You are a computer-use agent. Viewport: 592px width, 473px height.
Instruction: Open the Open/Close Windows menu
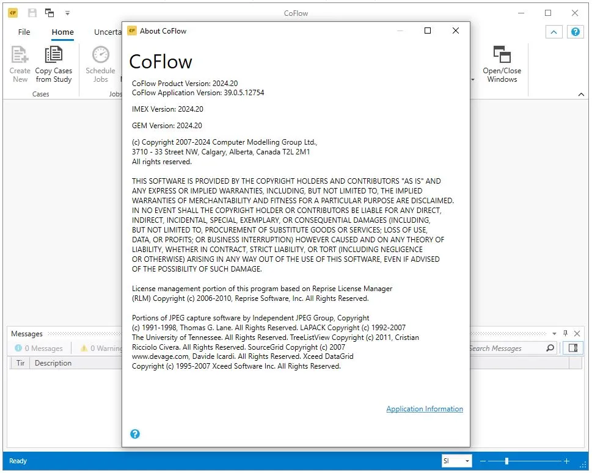coord(502,64)
